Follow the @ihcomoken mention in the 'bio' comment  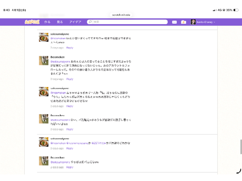[58, 38]
